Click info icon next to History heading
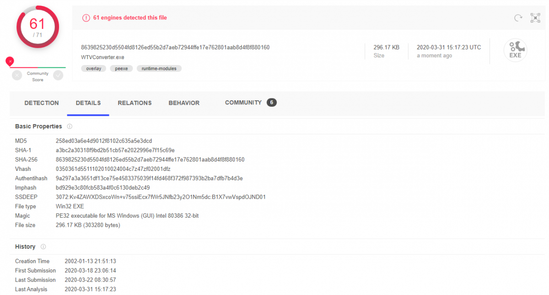Image resolution: width=549 pixels, height=295 pixels. pos(43,247)
